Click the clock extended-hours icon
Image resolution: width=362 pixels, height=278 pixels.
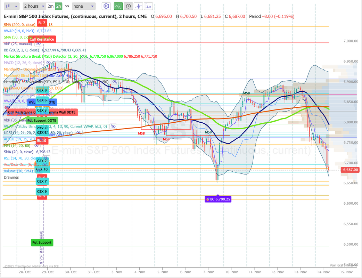point(128,6)
